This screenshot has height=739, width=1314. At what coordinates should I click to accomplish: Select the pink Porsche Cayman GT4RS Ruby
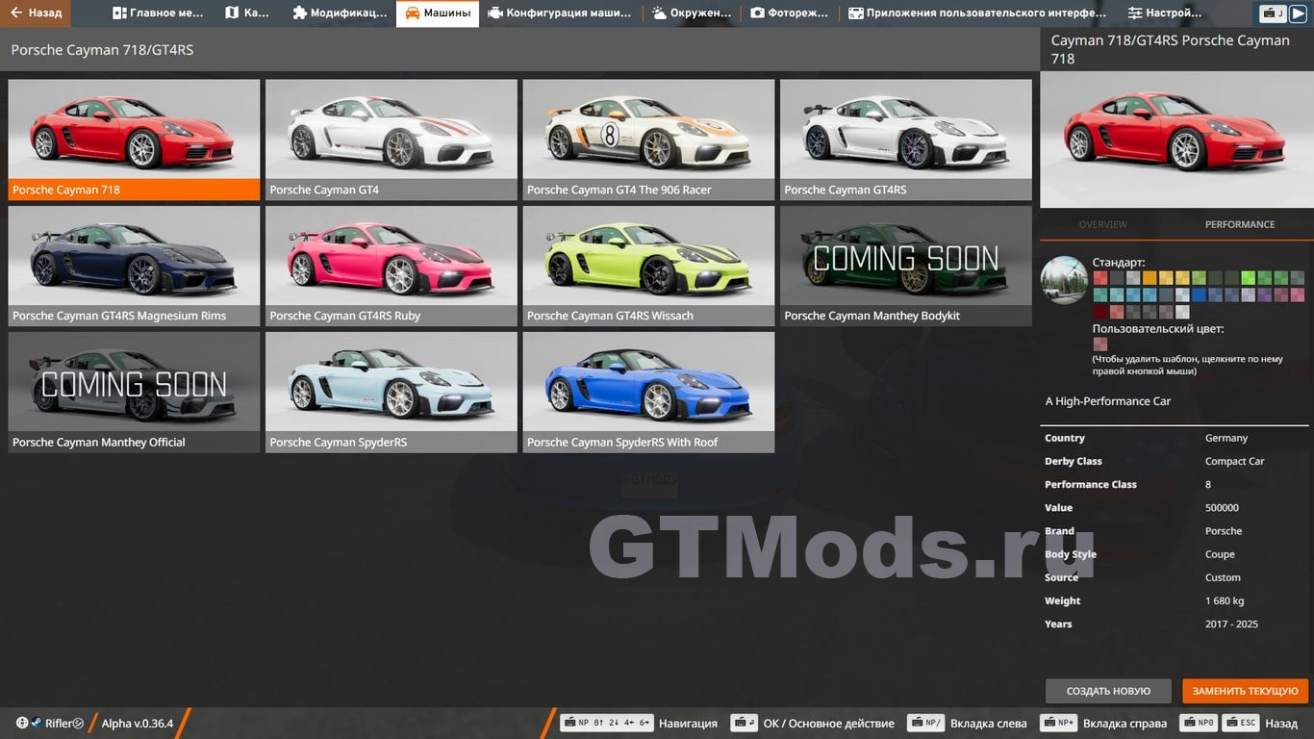coord(392,266)
